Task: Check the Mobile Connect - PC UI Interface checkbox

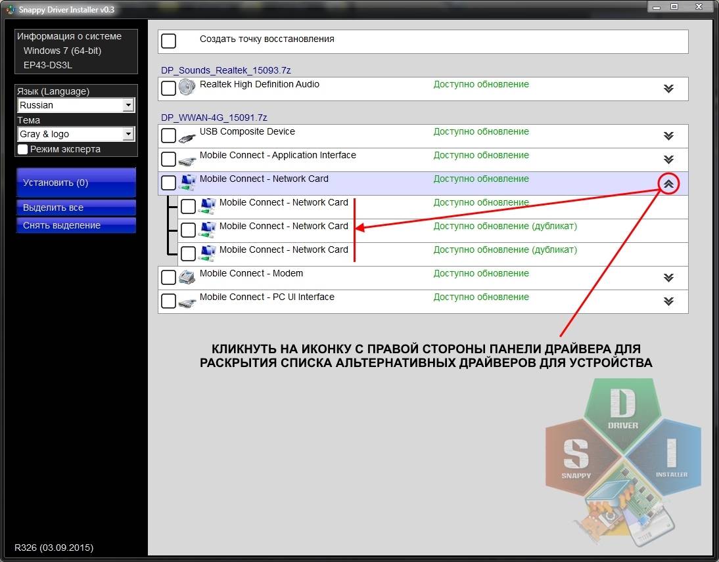Action: (168, 301)
